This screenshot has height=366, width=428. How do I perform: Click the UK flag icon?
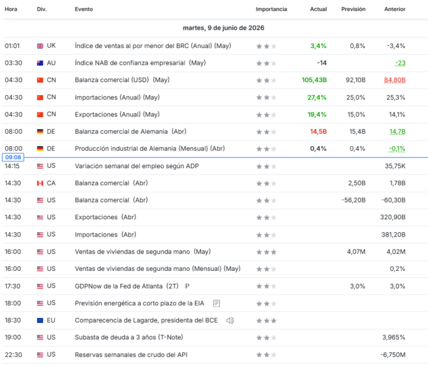[40, 46]
